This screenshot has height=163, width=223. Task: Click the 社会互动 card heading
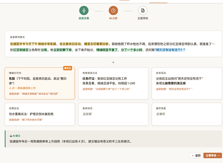click(x=161, y=73)
